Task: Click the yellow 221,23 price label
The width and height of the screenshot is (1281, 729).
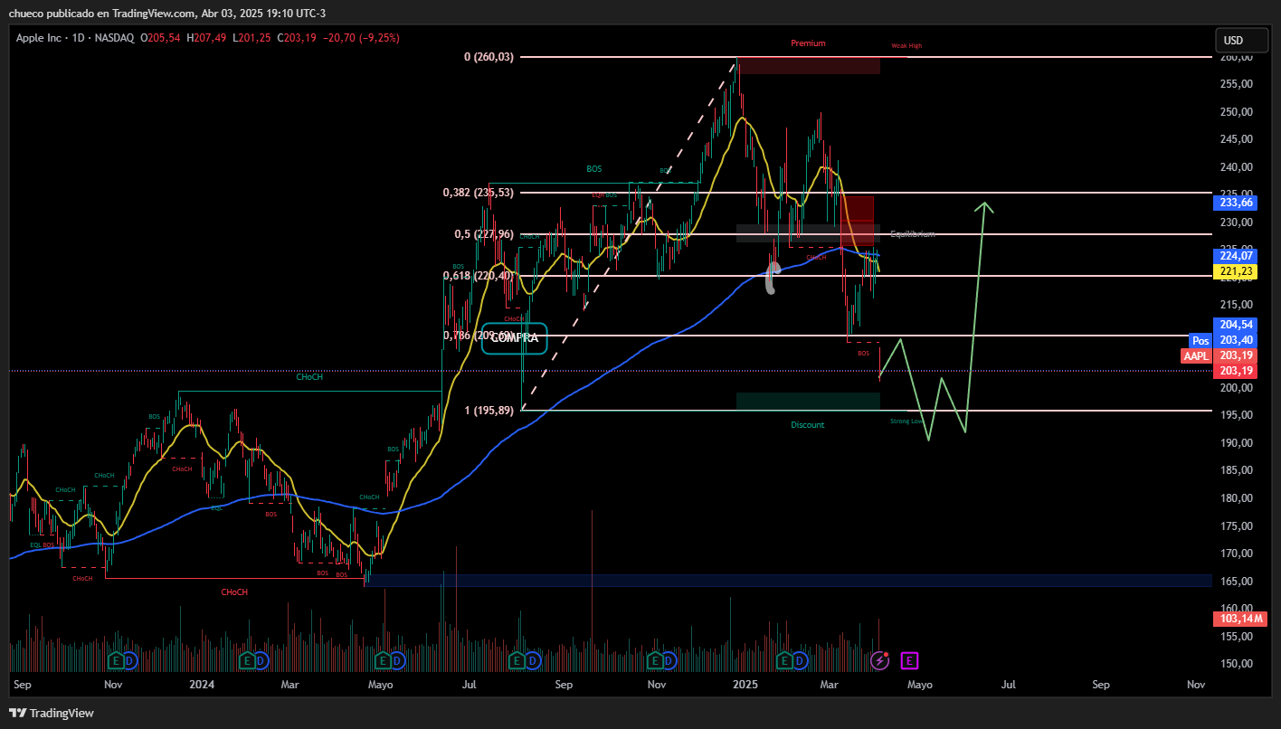Action: [x=1236, y=271]
